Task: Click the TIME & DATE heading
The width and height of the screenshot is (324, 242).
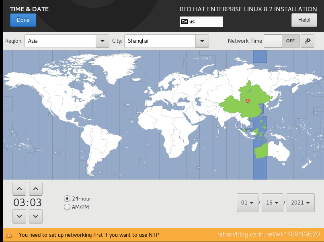Action: 29,9
